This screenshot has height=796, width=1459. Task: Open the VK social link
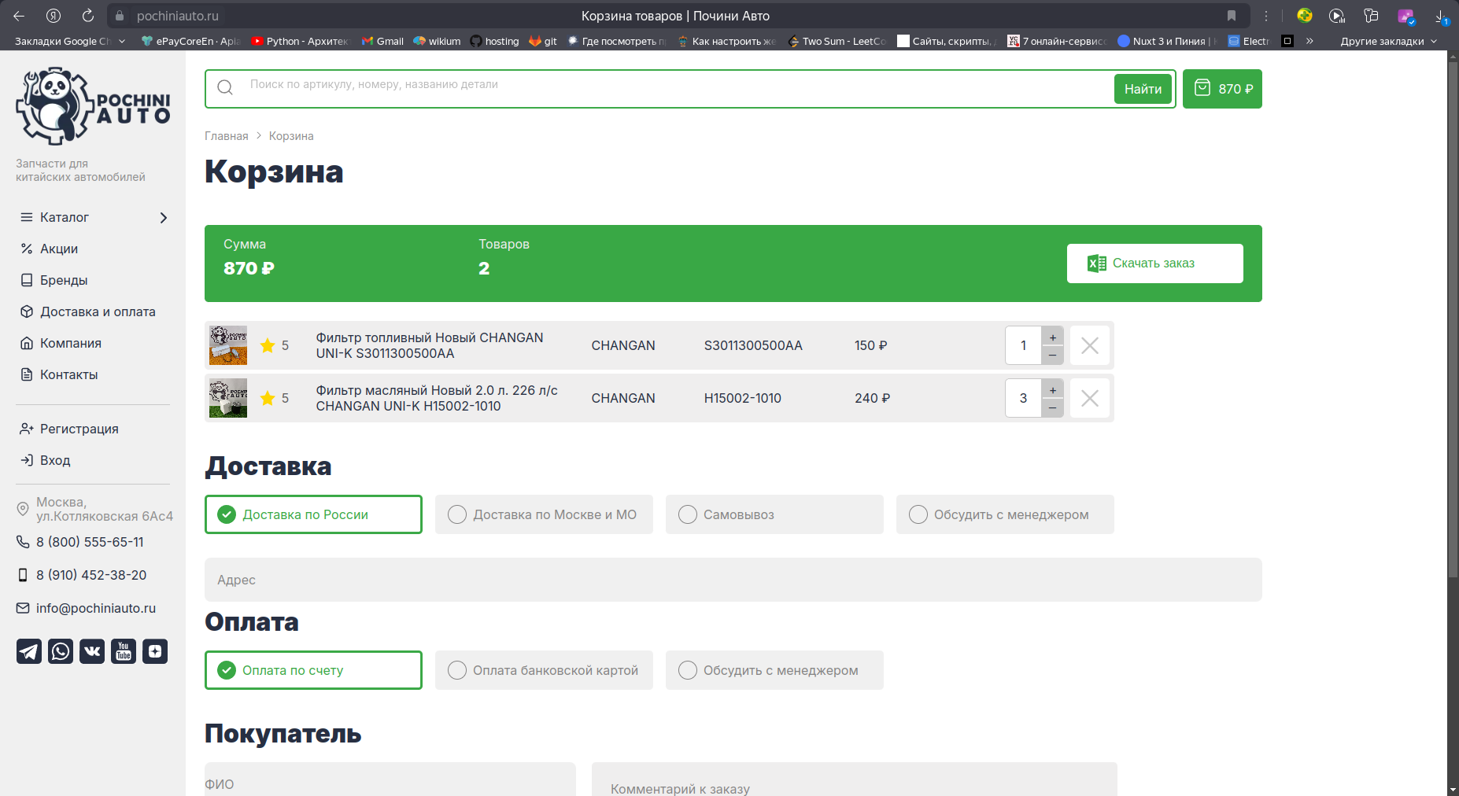[x=92, y=651]
